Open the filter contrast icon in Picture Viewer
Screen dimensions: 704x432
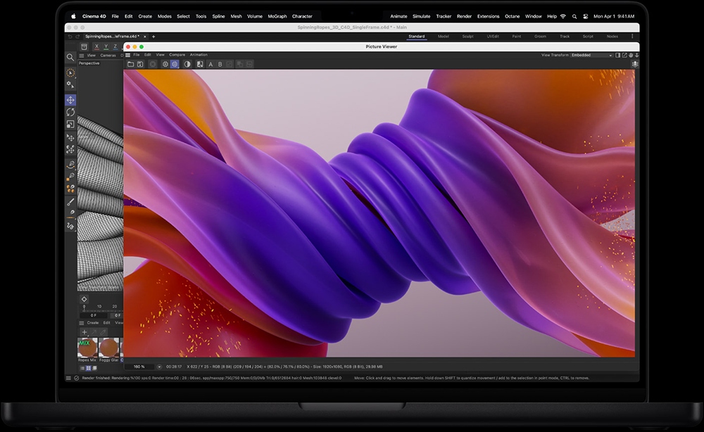pyautogui.click(x=187, y=63)
